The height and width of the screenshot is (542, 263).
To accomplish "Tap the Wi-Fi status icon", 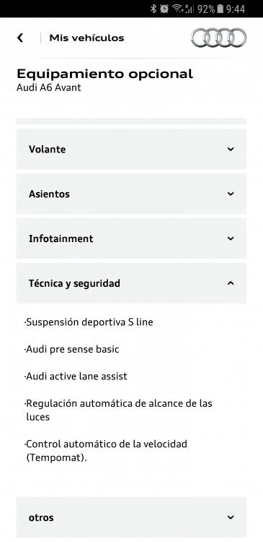I will (177, 9).
